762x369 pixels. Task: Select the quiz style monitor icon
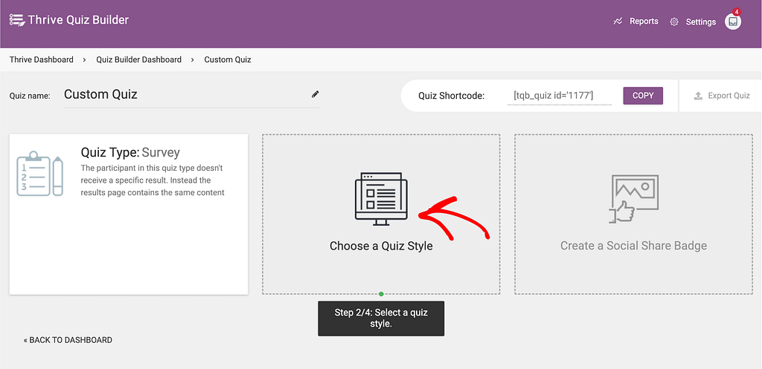tap(381, 199)
